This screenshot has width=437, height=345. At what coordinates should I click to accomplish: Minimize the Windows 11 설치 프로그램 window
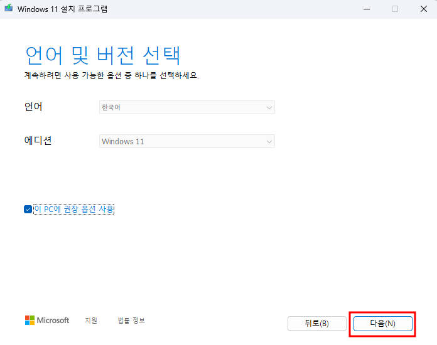click(367, 9)
